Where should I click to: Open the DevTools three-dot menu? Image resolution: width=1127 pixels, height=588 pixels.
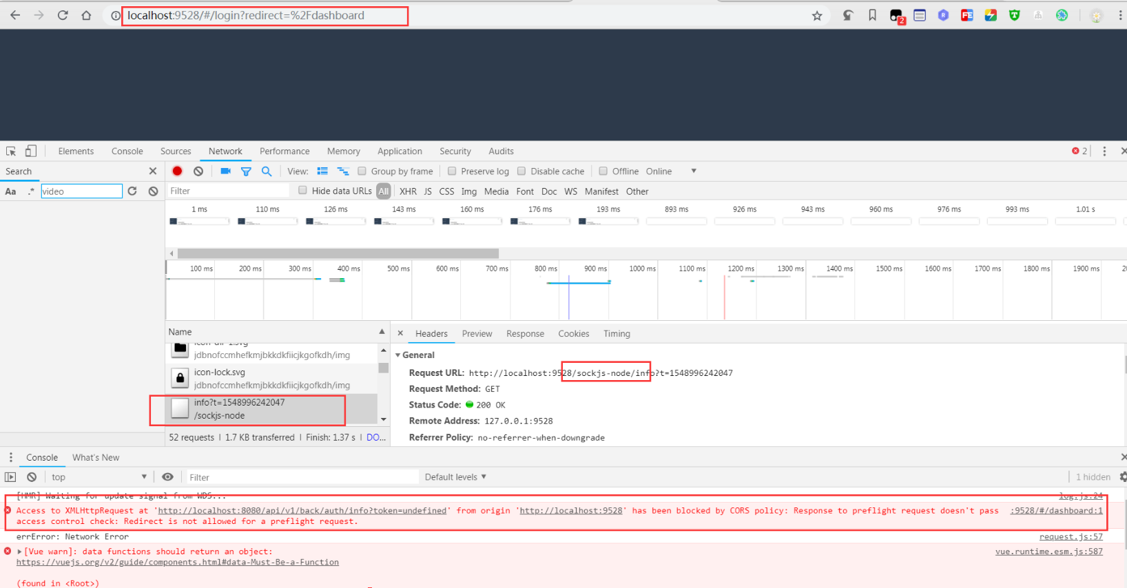[1104, 151]
